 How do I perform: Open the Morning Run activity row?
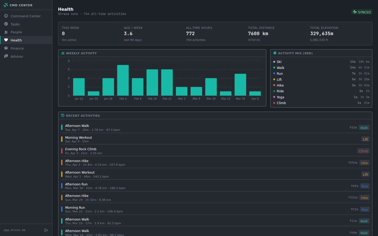pyautogui.click(x=215, y=209)
